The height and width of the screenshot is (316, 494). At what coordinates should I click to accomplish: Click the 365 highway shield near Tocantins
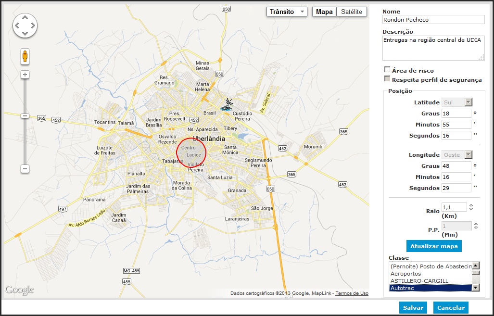click(41, 118)
